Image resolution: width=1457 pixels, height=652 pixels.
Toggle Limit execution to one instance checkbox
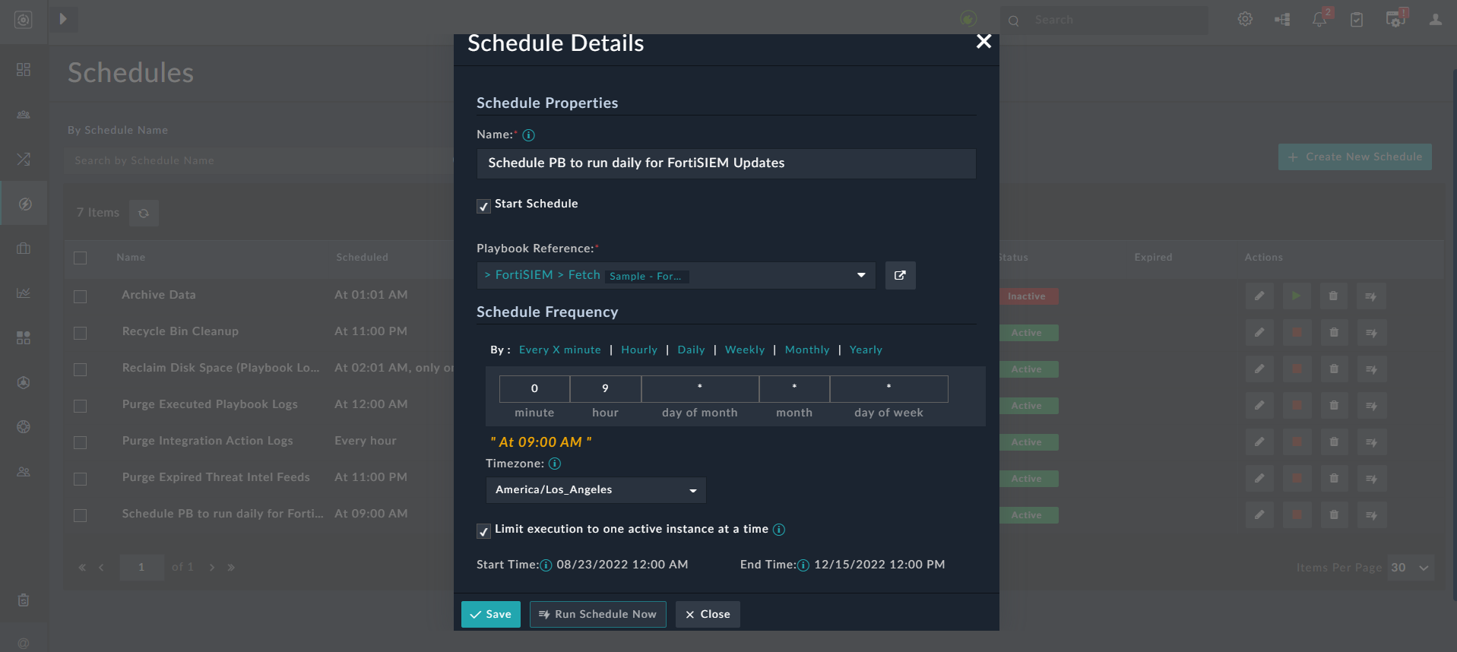(483, 531)
